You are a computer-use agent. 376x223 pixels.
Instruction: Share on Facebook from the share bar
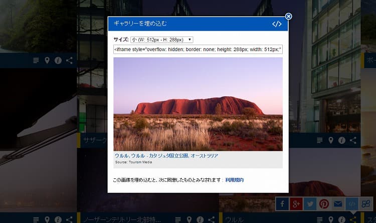[282, 204]
